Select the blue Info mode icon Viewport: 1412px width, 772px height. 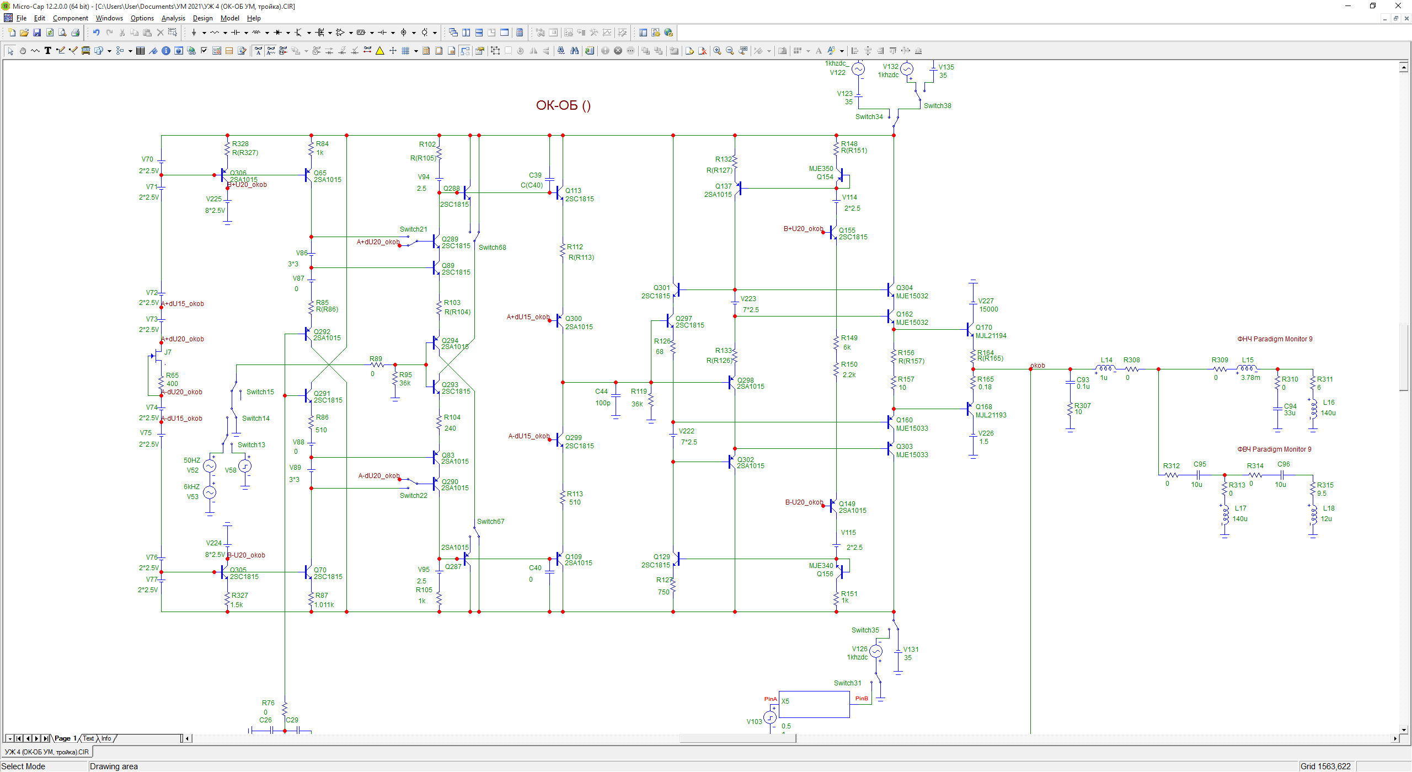click(165, 51)
